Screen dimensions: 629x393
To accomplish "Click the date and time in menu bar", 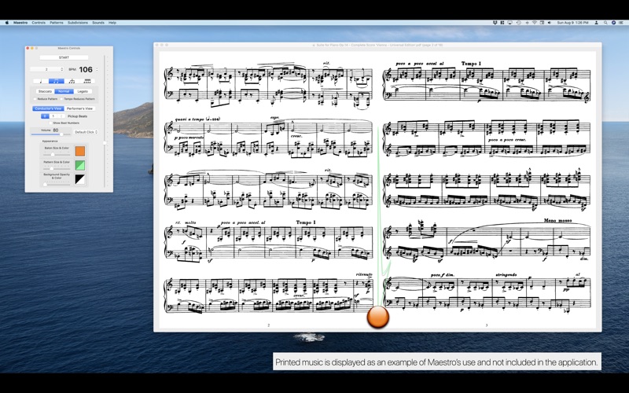I will click(x=573, y=23).
